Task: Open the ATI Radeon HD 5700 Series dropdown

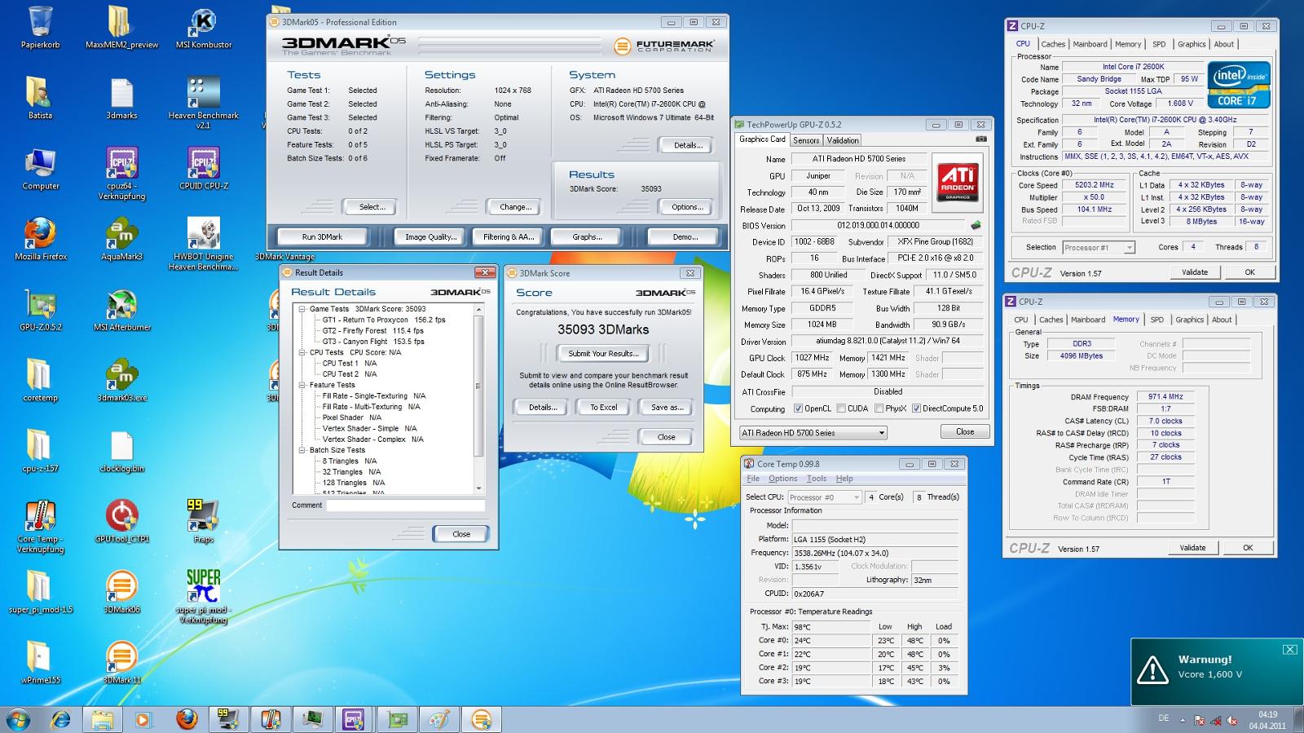Action: 813,433
